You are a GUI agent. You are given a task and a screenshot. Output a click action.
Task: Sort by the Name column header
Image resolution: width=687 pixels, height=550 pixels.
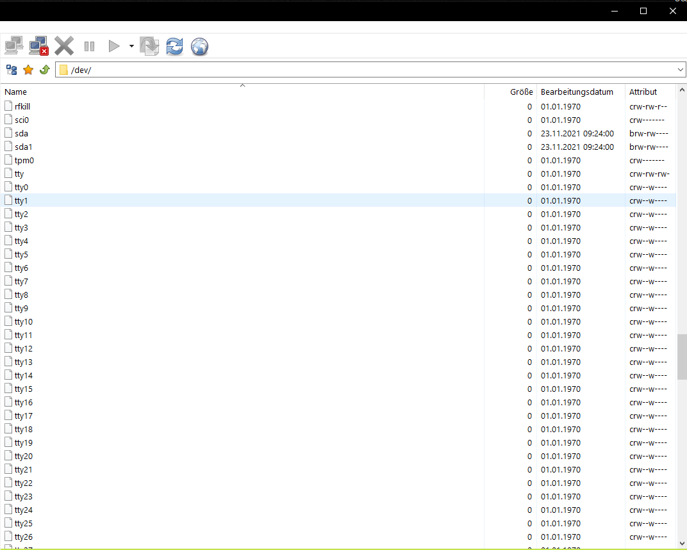tap(16, 92)
